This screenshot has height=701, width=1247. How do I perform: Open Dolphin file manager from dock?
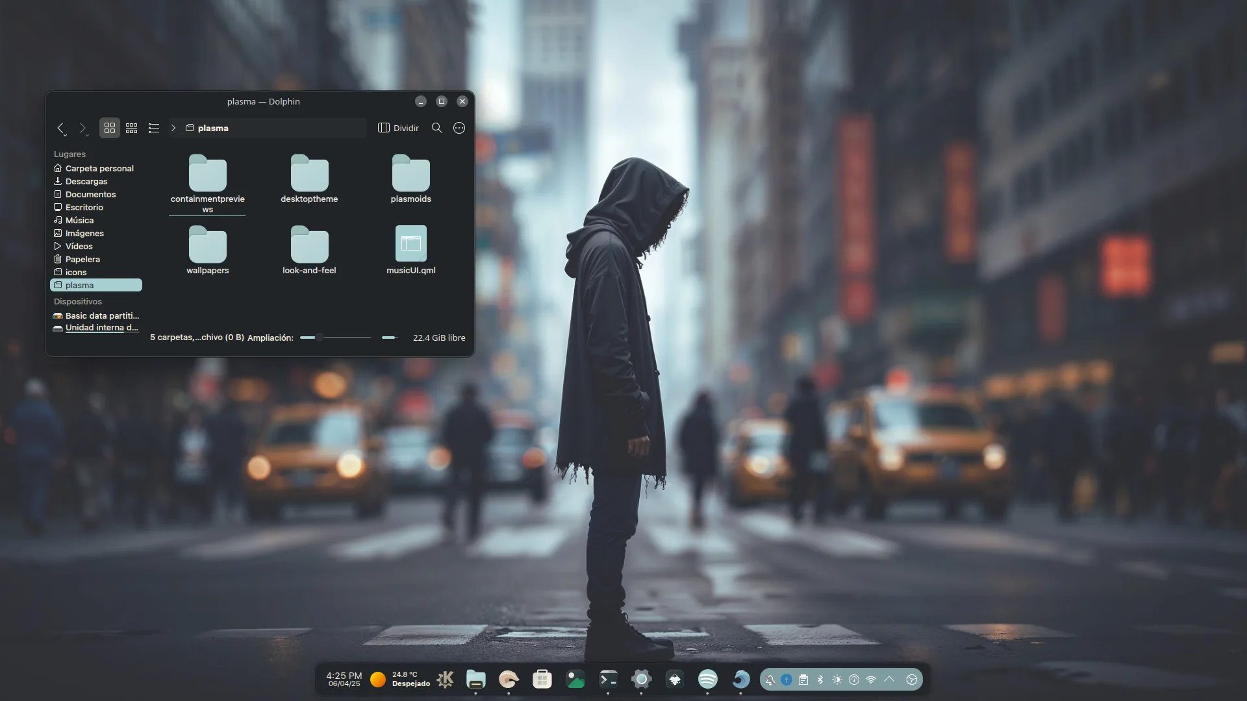pos(476,680)
